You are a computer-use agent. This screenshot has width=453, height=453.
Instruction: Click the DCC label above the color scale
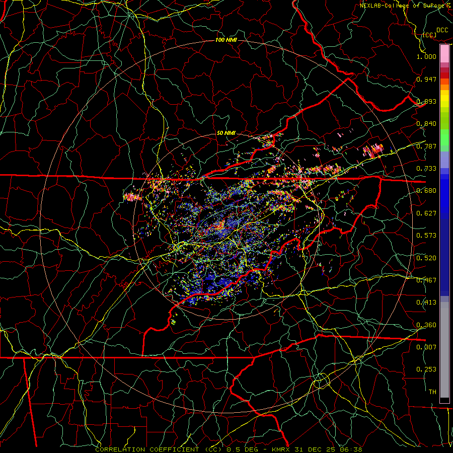[442, 30]
